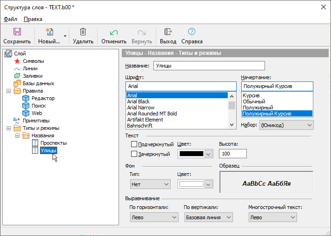Click the Save (Сохранить) floppy disk icon

tap(17, 32)
